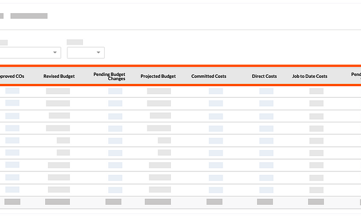Click the Pending Budget Changes column header

point(110,77)
